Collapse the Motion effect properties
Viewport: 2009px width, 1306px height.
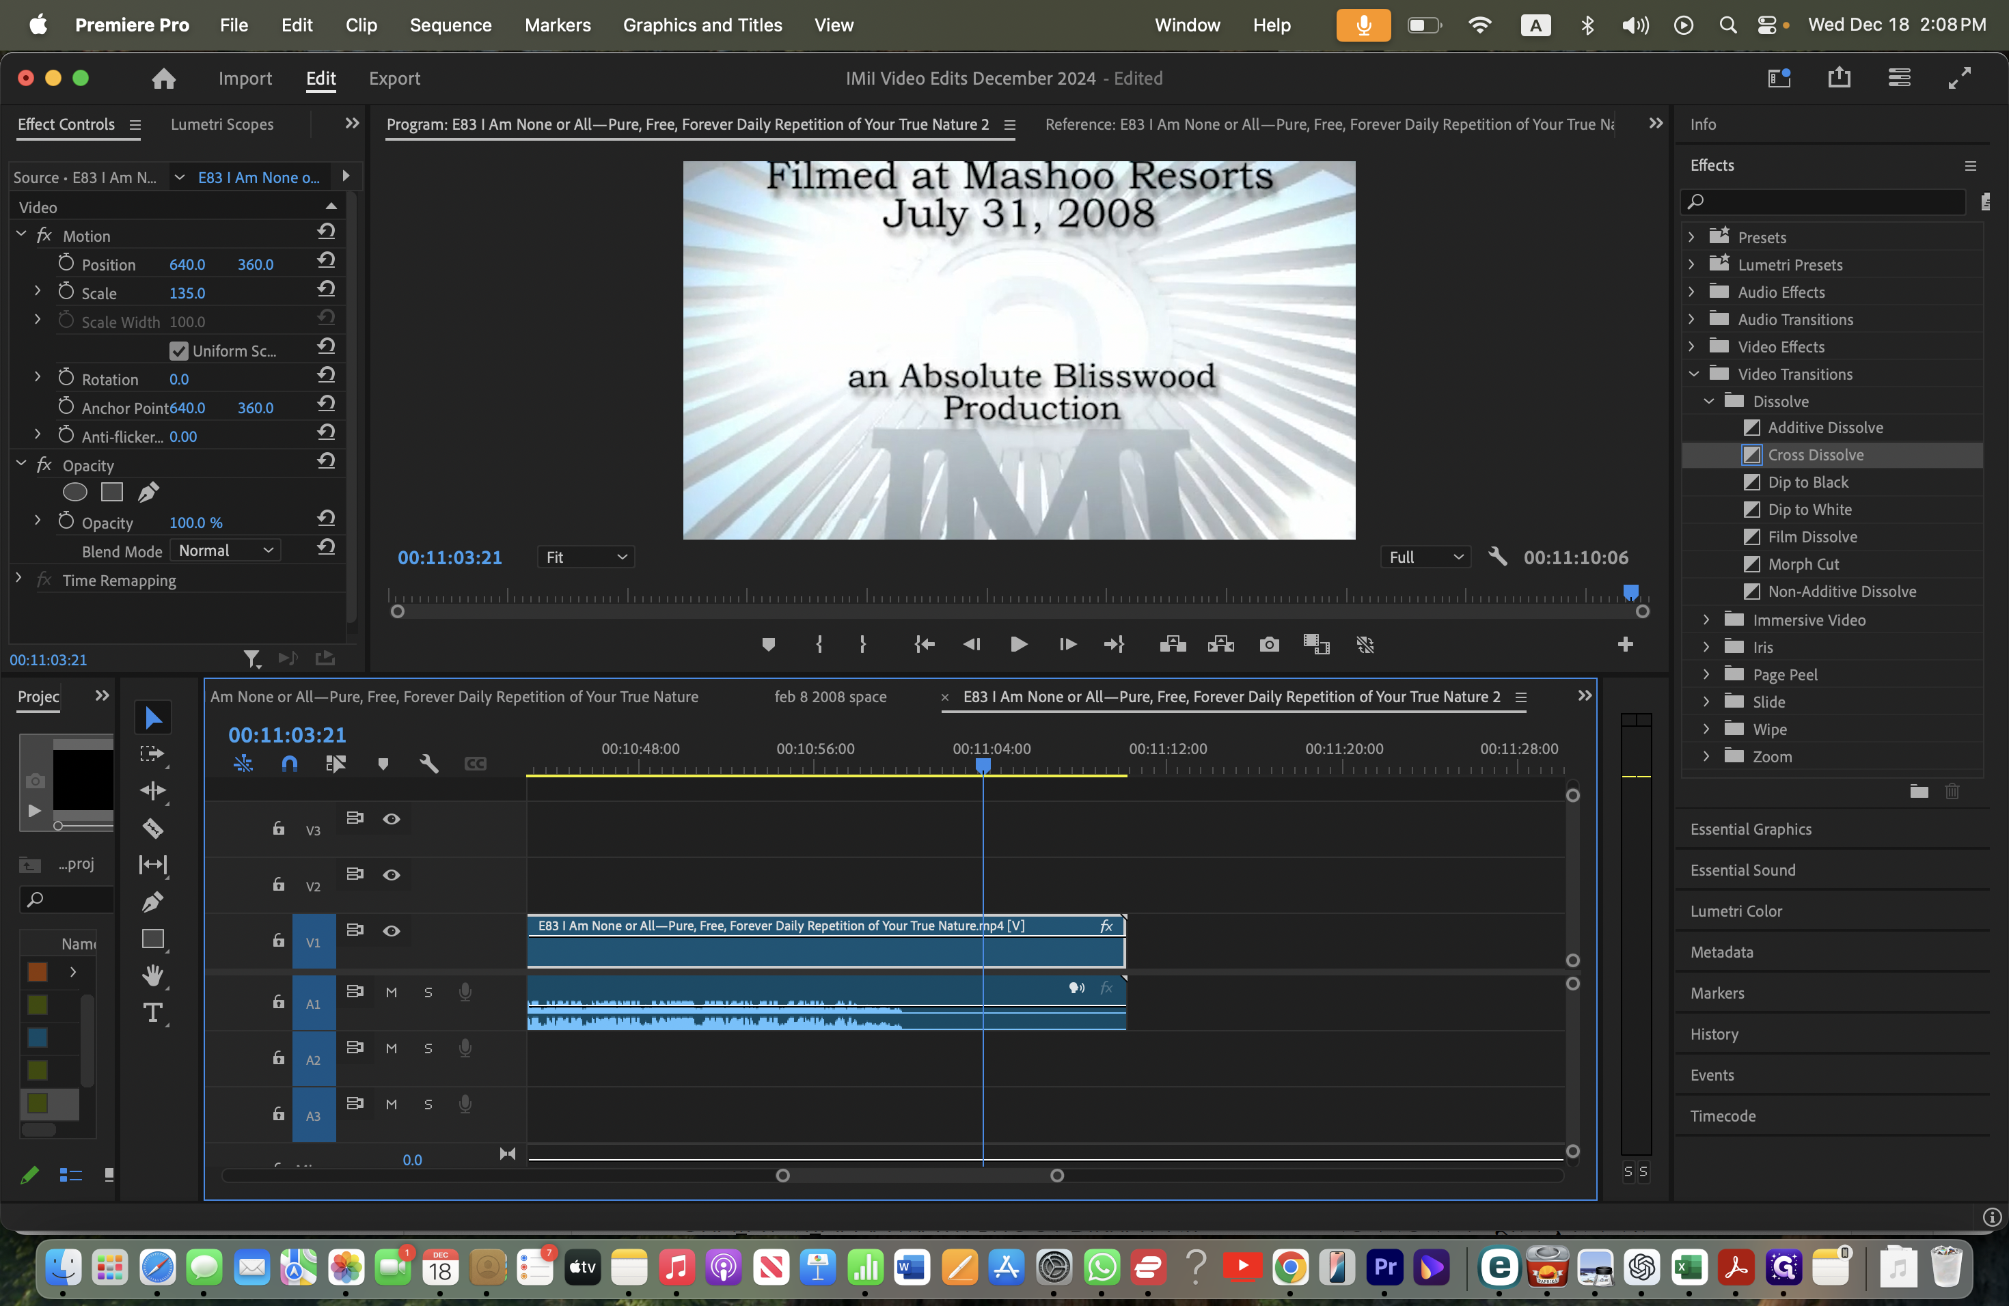click(x=21, y=234)
